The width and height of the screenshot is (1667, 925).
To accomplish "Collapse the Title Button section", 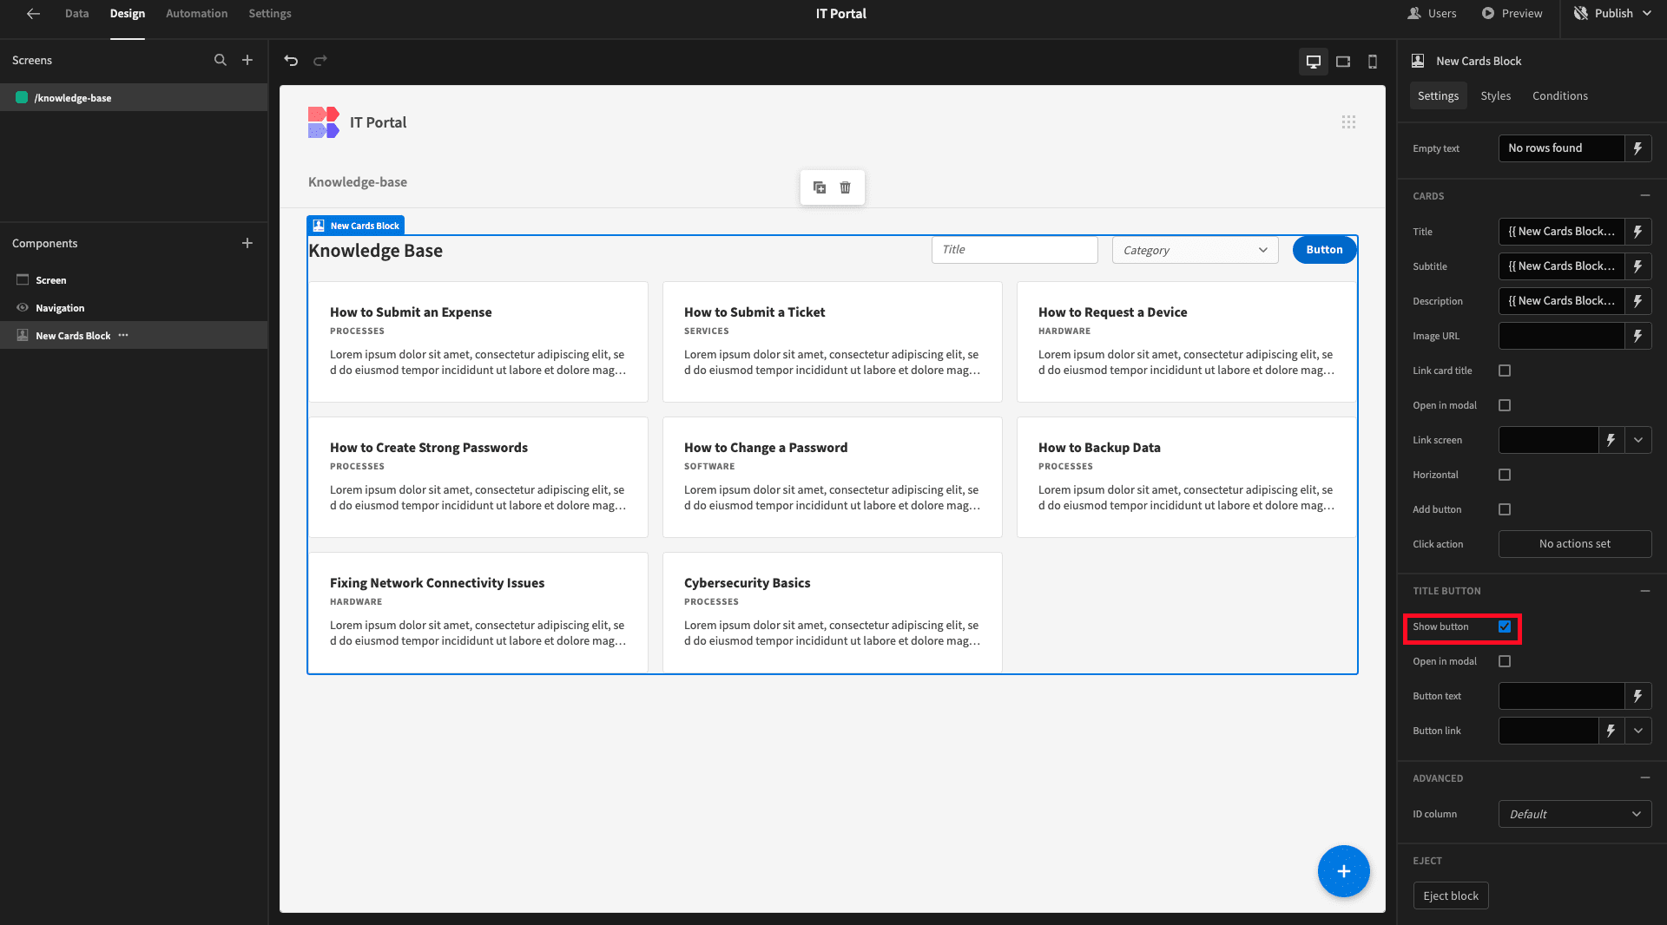I will click(x=1645, y=591).
